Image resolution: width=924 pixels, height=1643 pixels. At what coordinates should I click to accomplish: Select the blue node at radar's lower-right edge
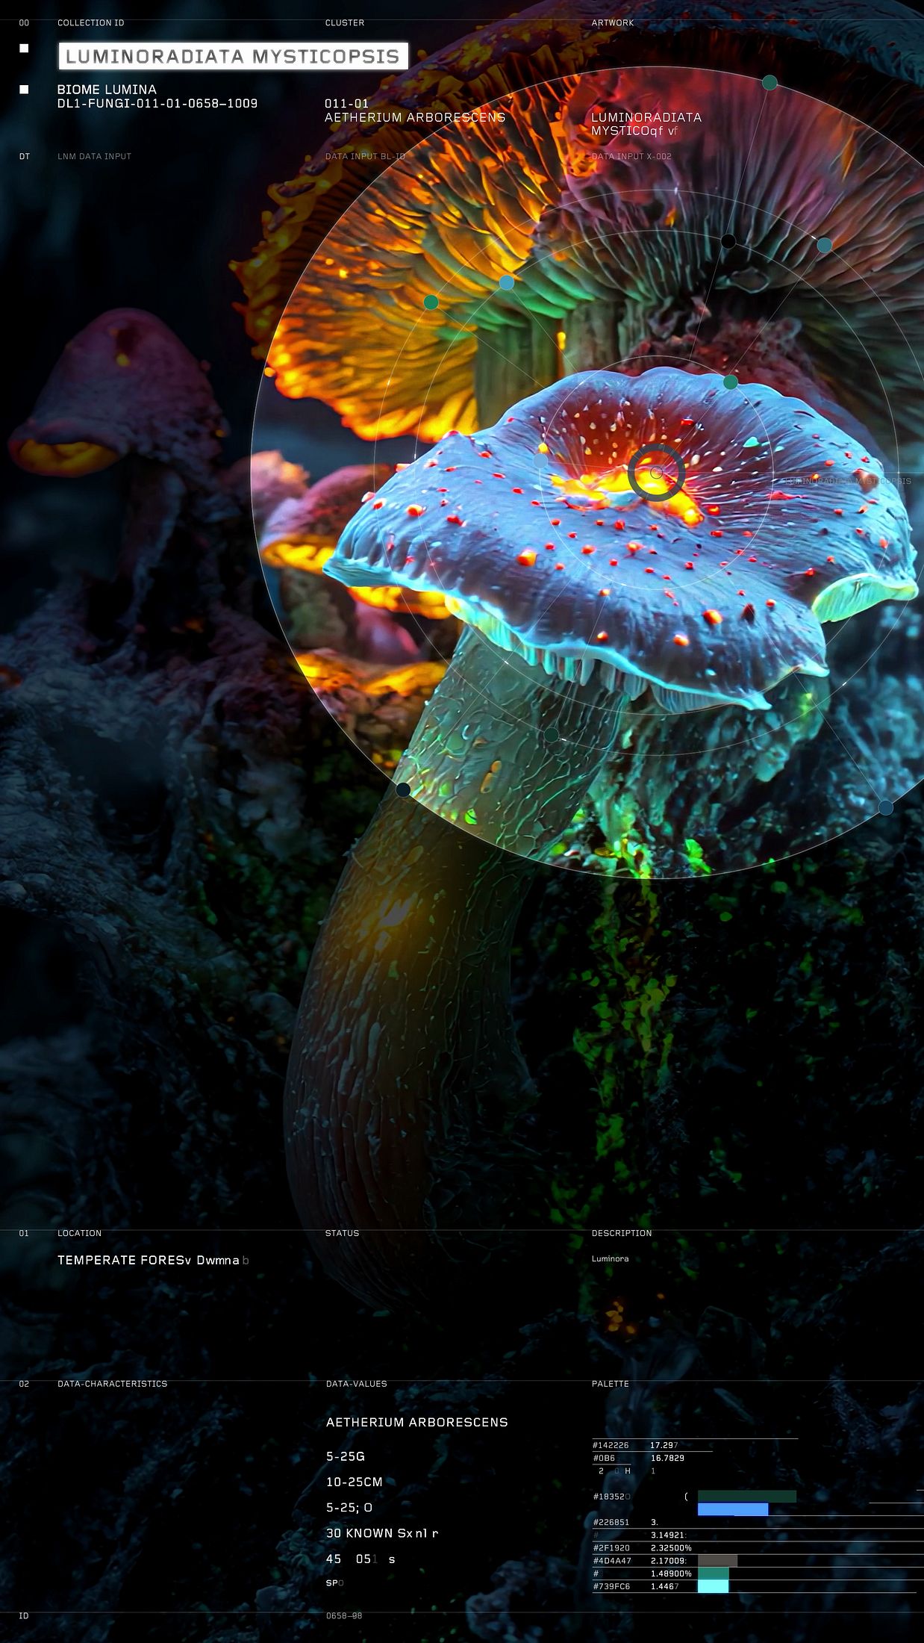[x=885, y=807]
